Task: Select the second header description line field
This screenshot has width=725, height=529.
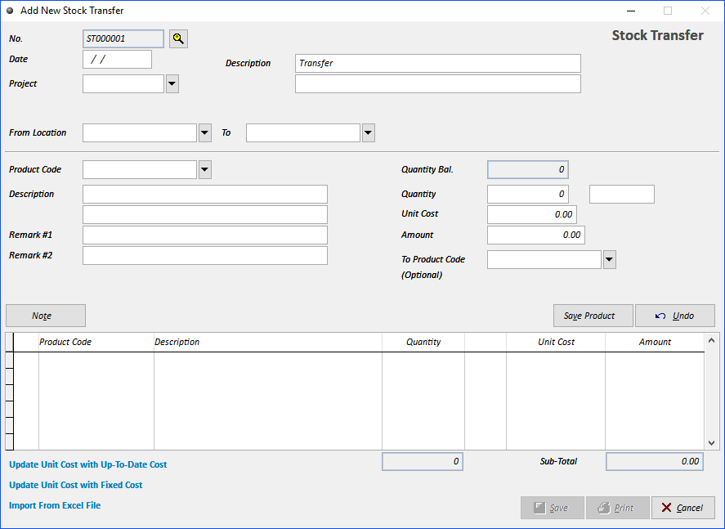Action: [438, 84]
